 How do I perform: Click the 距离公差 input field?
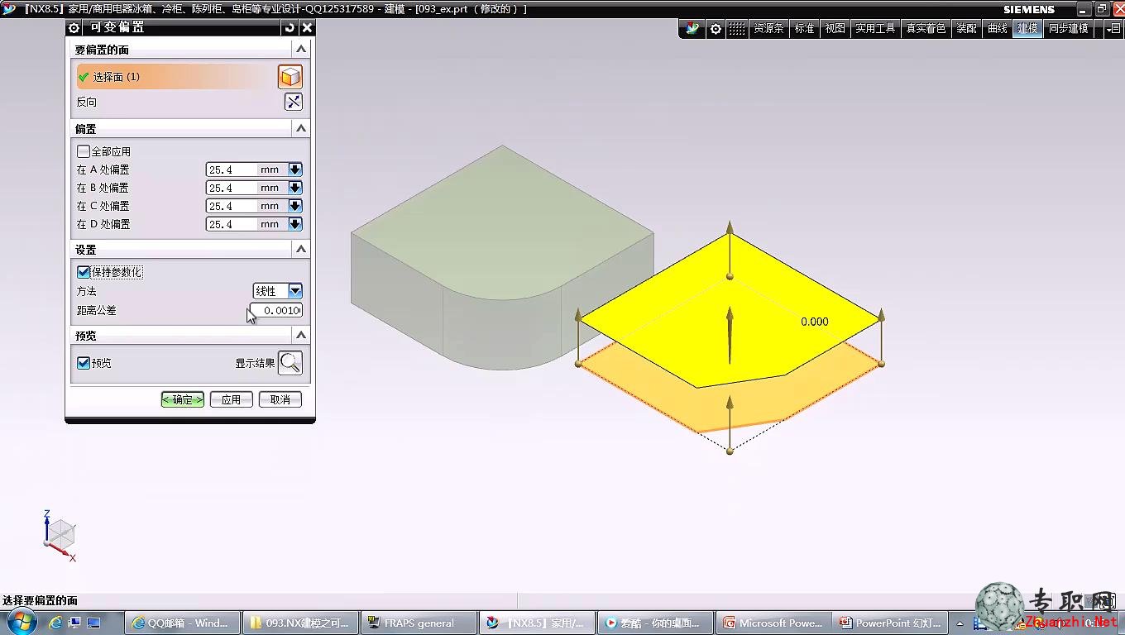276,310
